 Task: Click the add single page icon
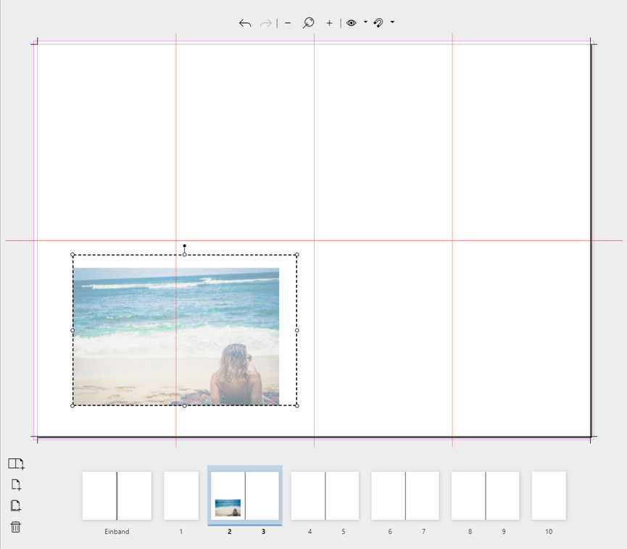coord(16,485)
